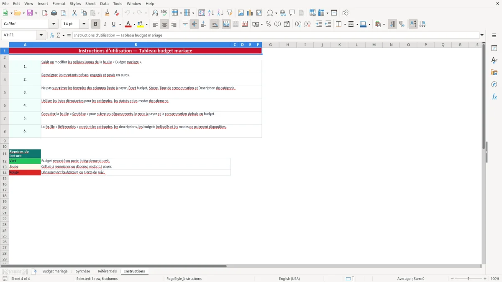Switch to Synthèse sheet tab
502x282 pixels.
(x=83, y=271)
